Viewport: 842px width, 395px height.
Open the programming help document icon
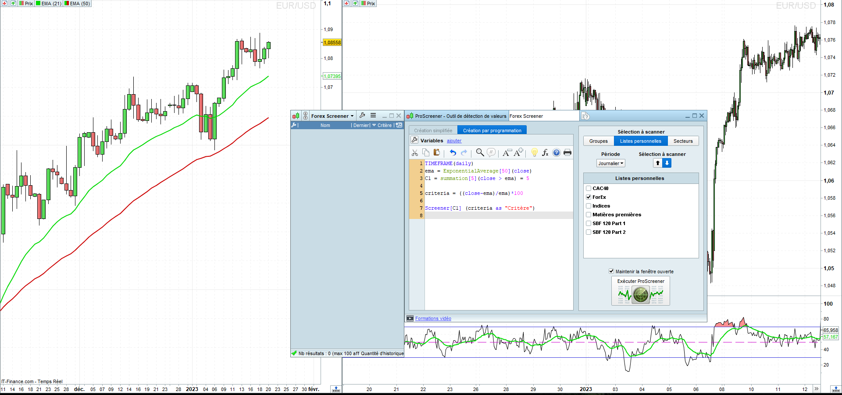click(585, 116)
